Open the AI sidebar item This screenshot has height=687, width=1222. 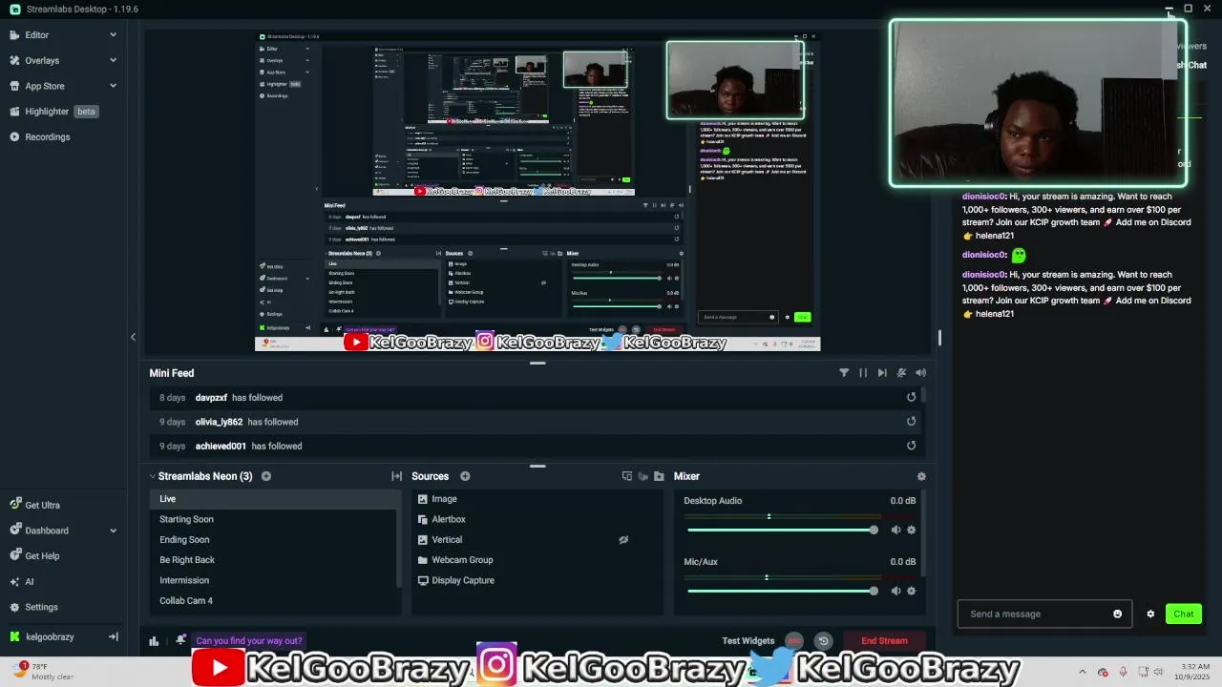[29, 581]
